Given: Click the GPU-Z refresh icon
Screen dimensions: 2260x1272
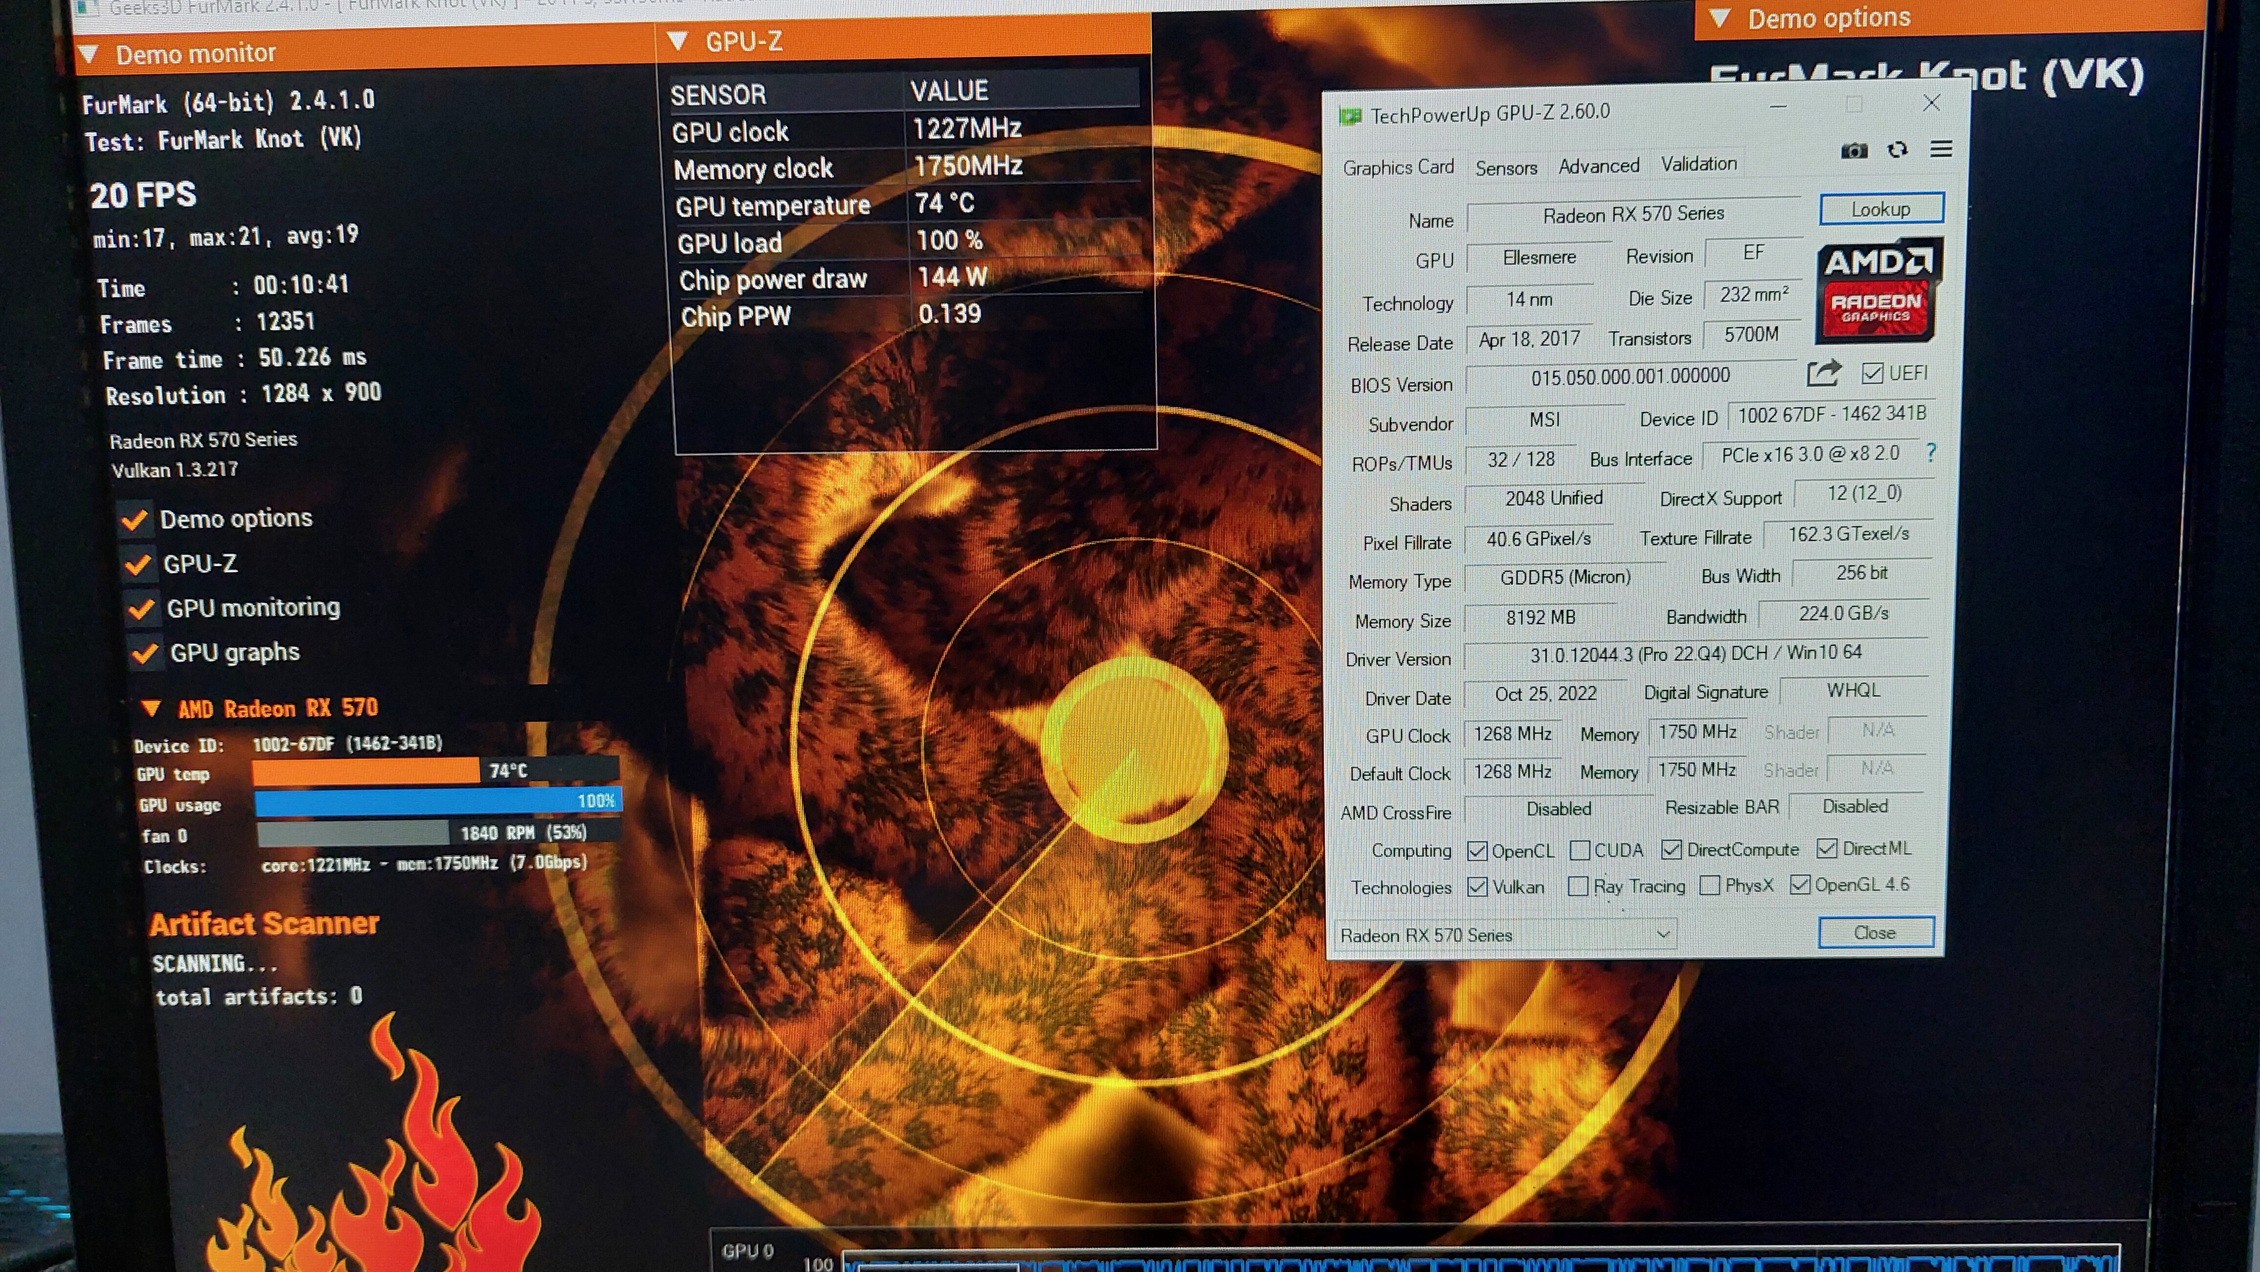Looking at the screenshot, I should pyautogui.click(x=1897, y=150).
